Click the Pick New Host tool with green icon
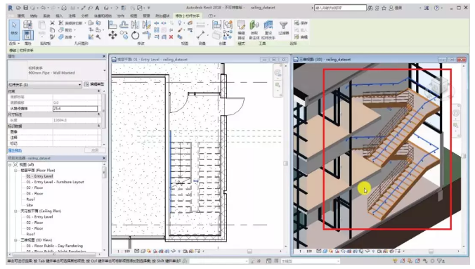The height and width of the screenshot is (269, 475). point(254,30)
